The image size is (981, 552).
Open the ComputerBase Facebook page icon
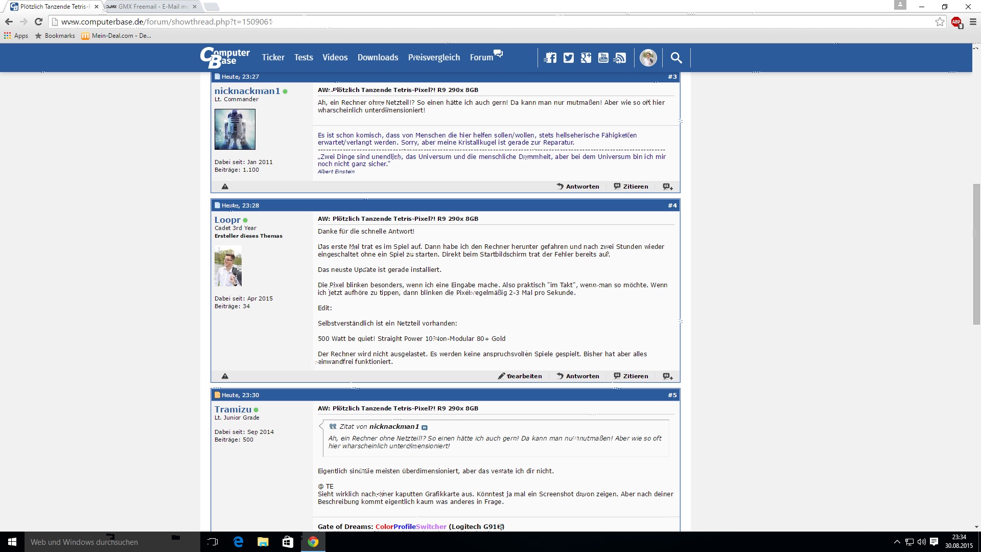(x=551, y=58)
